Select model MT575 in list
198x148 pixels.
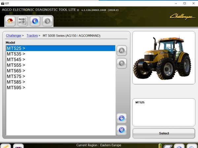pos(61,76)
